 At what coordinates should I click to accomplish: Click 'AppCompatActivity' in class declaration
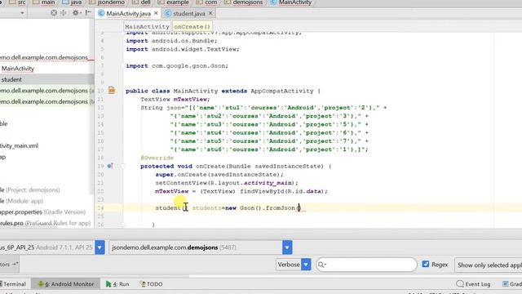282,91
